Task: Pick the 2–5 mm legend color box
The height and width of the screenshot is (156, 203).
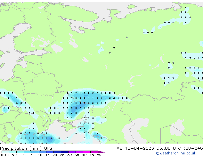Action: point(28,152)
